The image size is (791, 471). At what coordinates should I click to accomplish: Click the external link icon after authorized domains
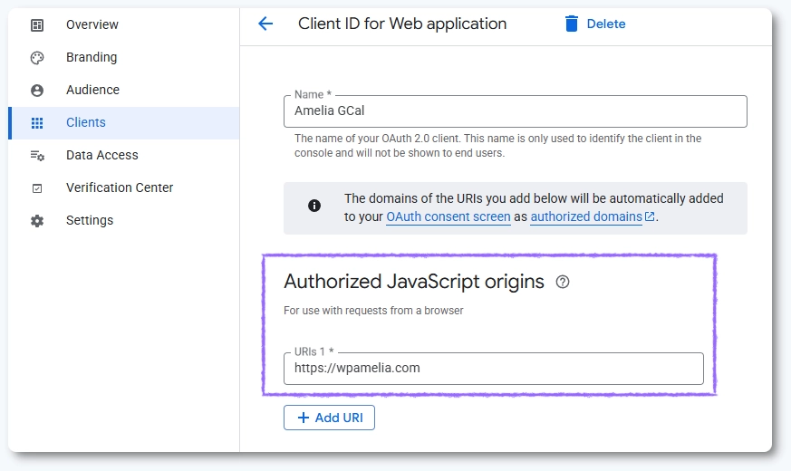click(650, 217)
